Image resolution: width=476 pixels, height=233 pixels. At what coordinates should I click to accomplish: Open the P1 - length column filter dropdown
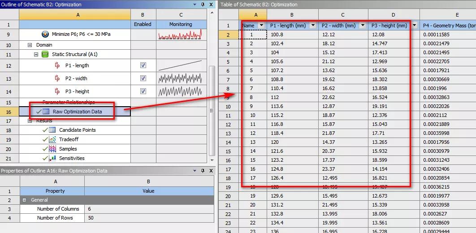click(313, 26)
